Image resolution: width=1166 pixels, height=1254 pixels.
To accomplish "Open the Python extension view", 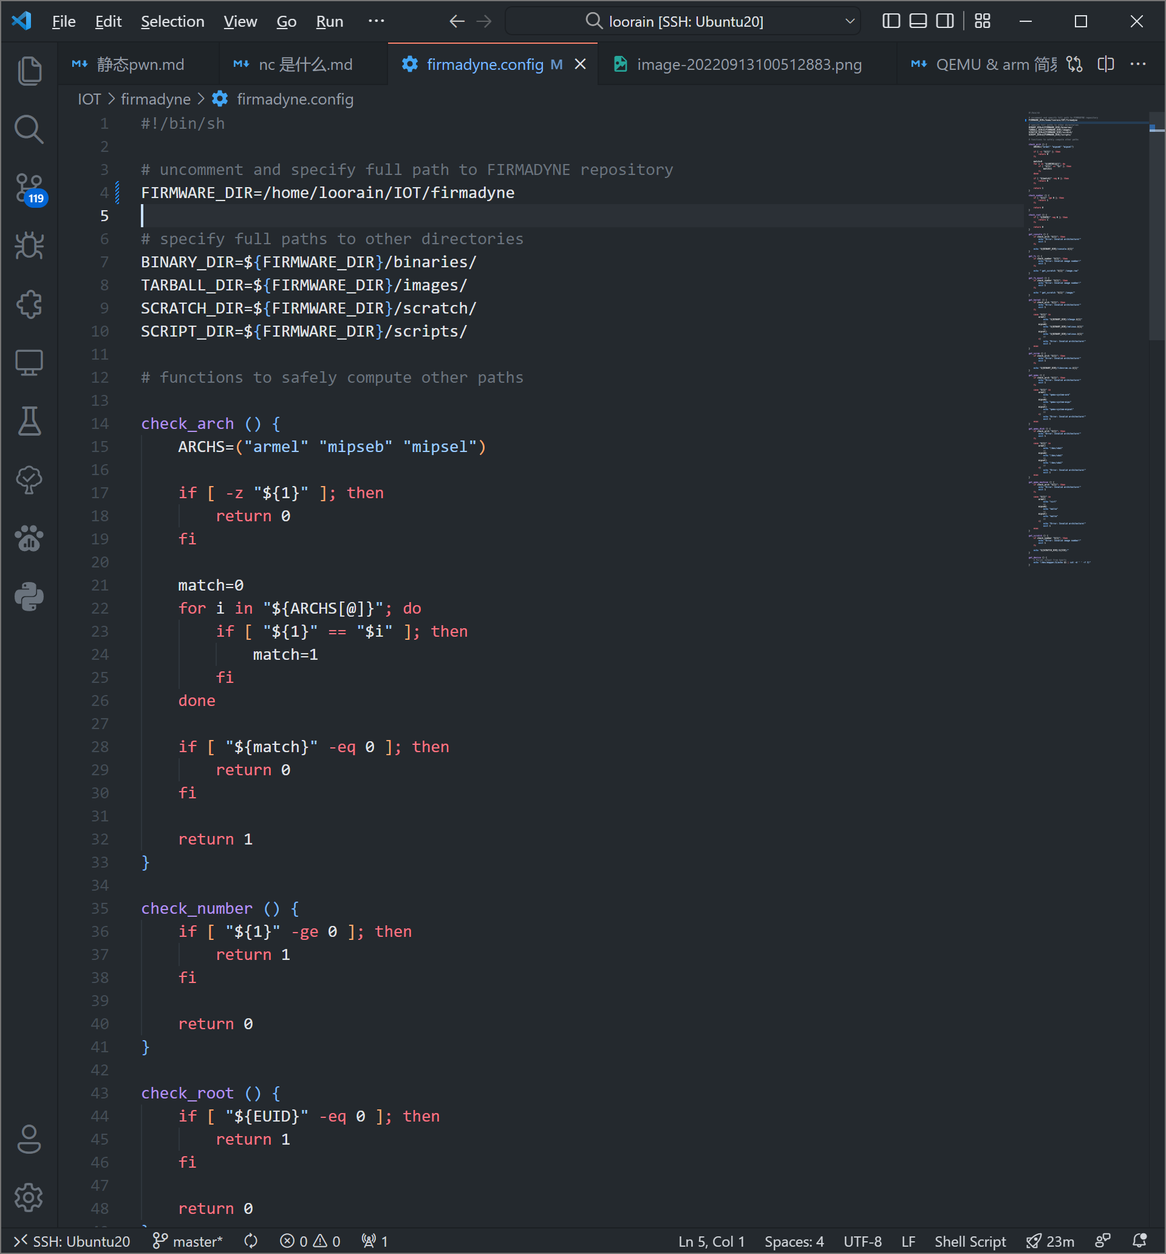I will pyautogui.click(x=29, y=597).
